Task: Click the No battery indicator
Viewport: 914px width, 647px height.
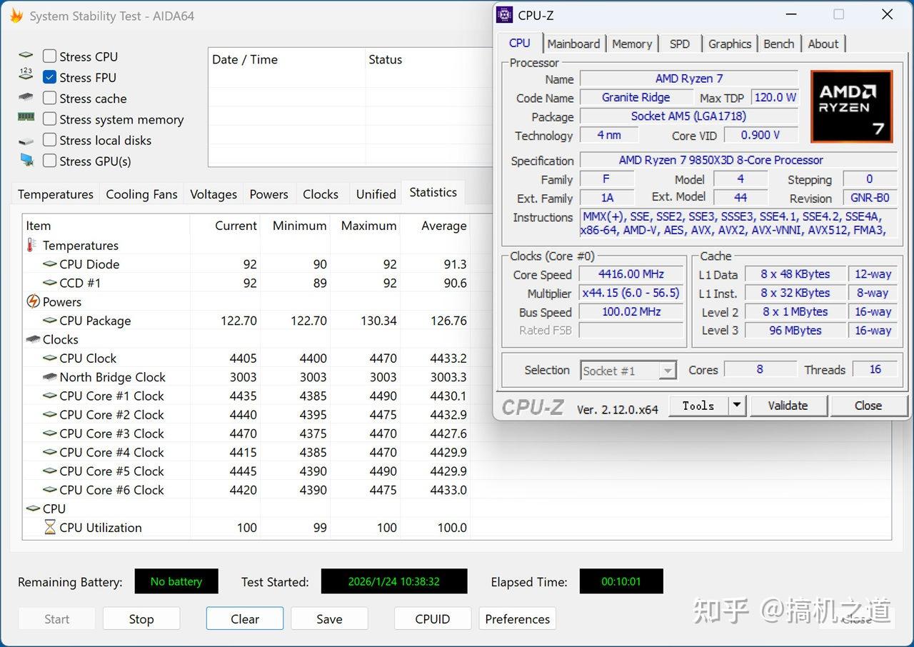Action: (x=176, y=581)
